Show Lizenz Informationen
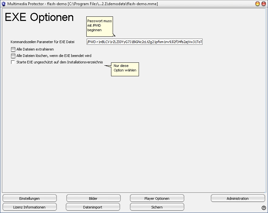The height and width of the screenshot is (213, 268). tap(30, 207)
